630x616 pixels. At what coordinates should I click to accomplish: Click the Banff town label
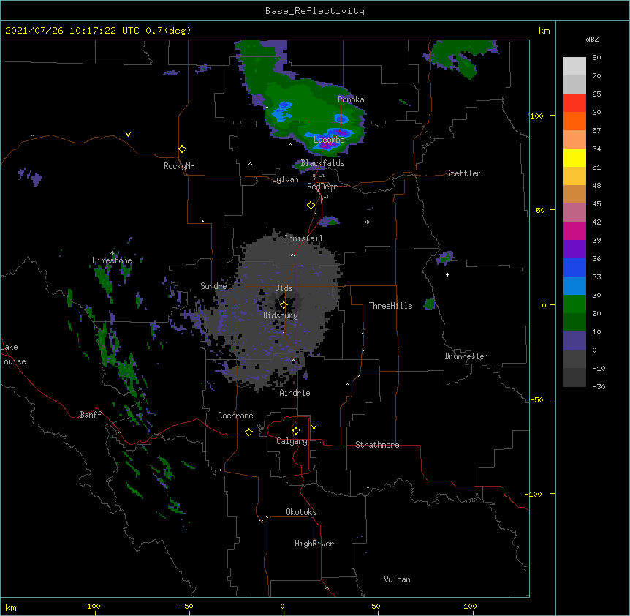tap(91, 415)
